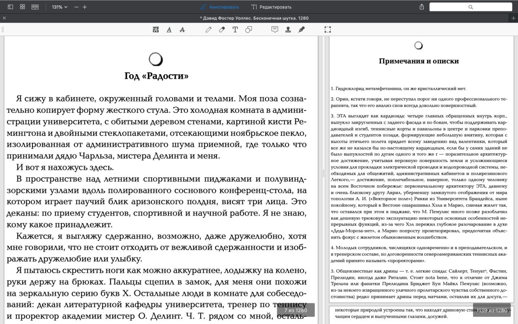Screen dimensions: 518x324
Task: Click the split view divider handle
Action: tap(323, 173)
